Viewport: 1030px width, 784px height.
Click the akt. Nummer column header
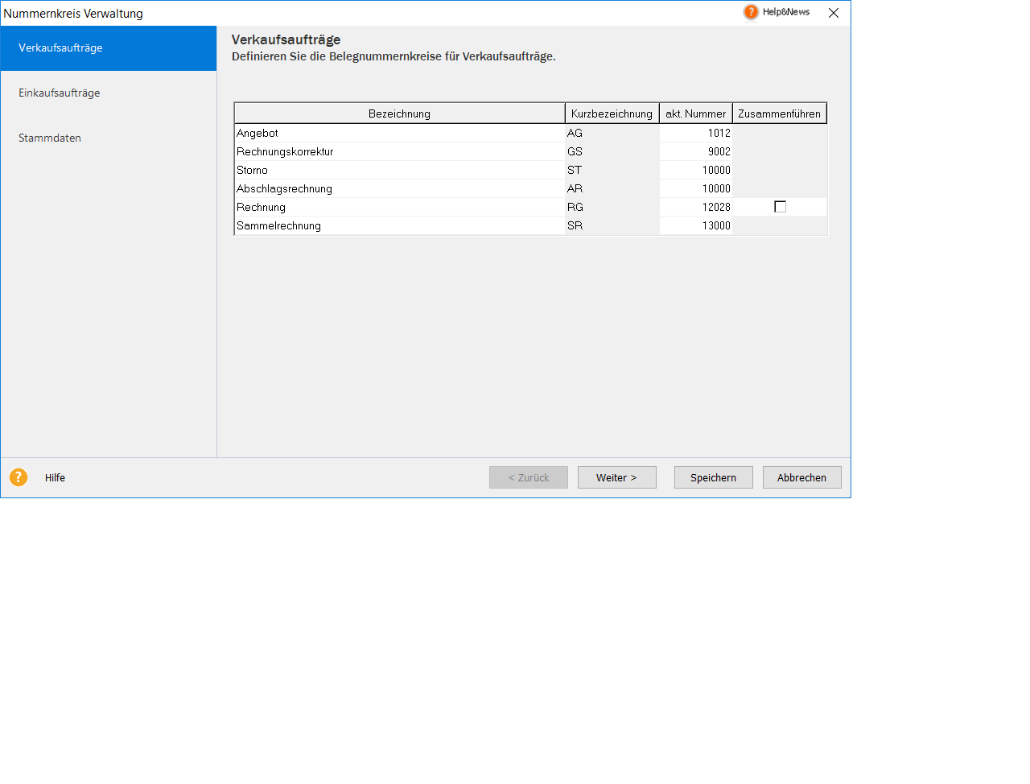point(696,113)
